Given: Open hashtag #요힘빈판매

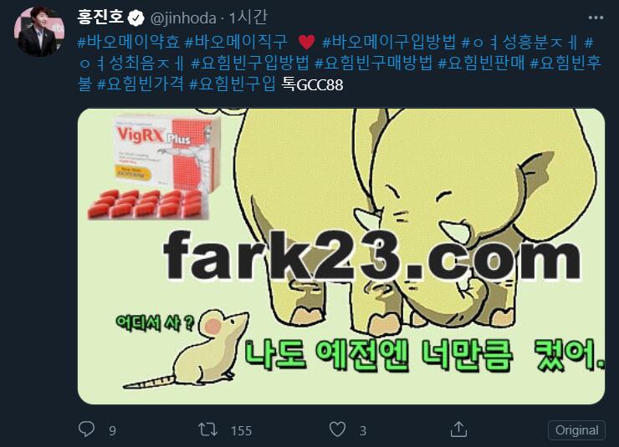Looking at the screenshot, I should (481, 63).
